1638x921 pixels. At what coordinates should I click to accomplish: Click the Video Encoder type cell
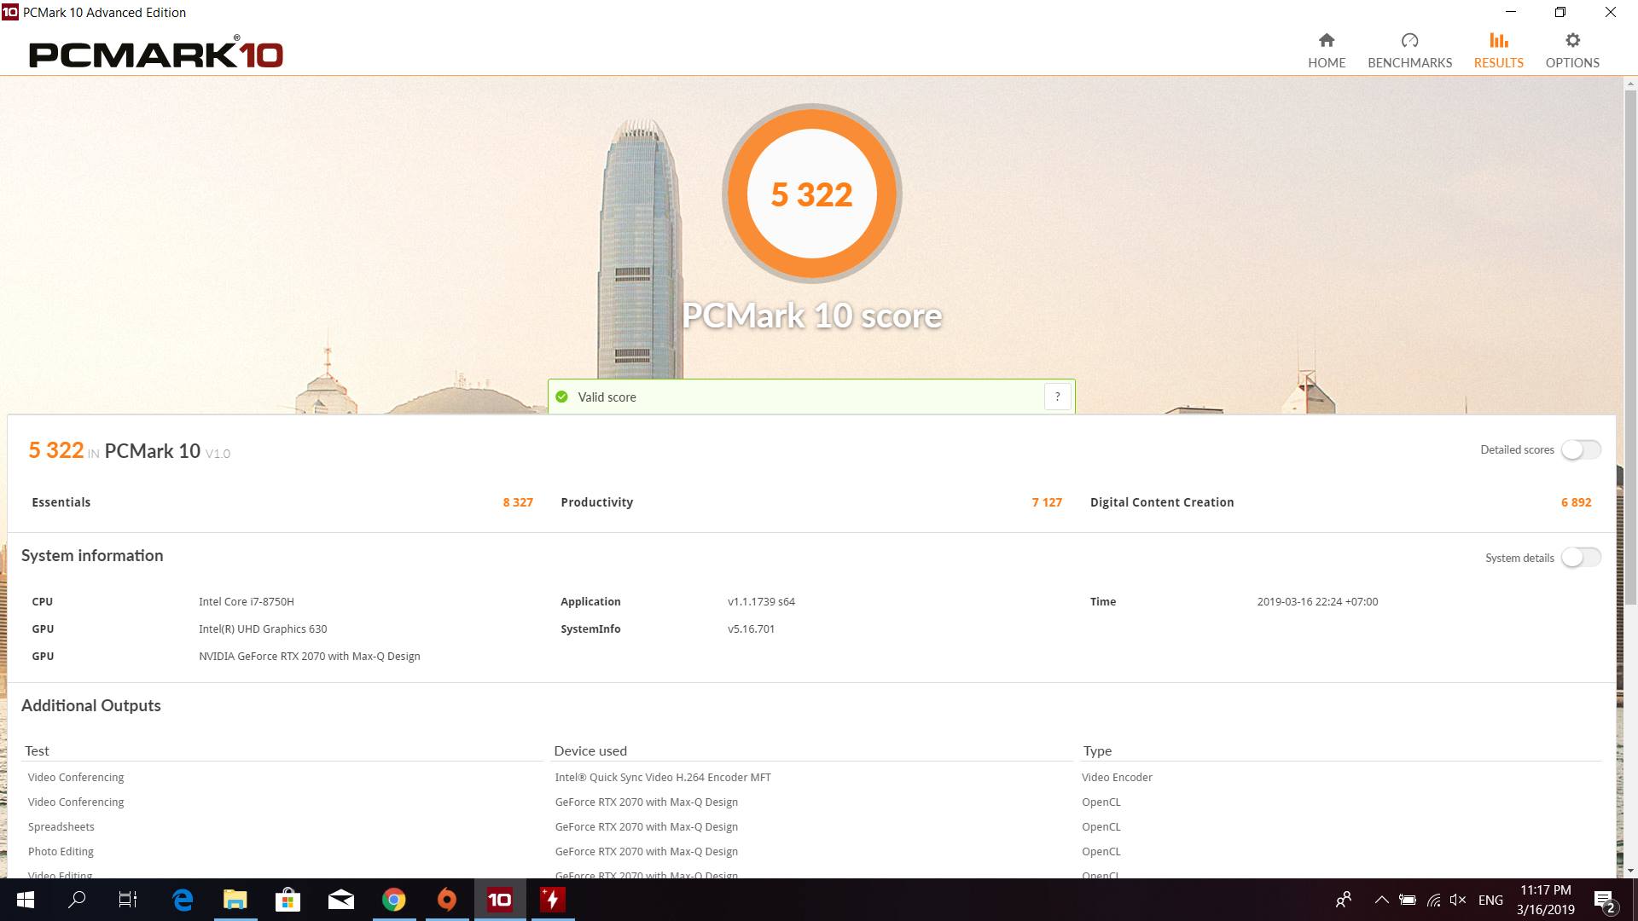tap(1117, 777)
